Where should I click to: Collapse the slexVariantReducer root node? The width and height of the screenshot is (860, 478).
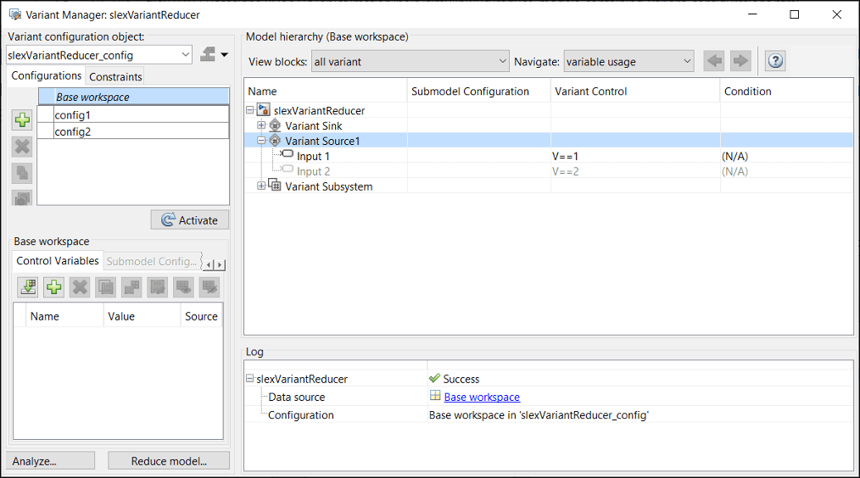250,110
